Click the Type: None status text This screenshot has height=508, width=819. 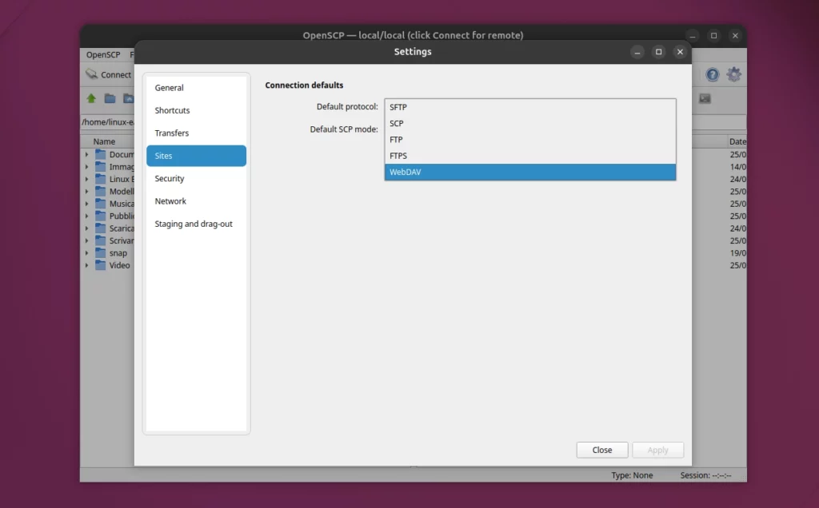pos(632,475)
